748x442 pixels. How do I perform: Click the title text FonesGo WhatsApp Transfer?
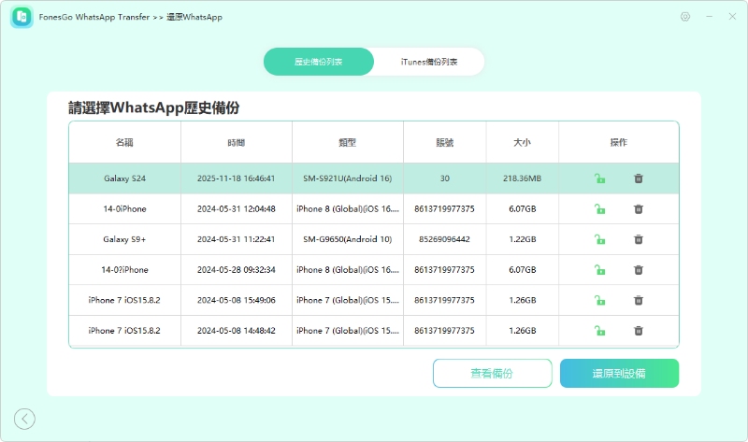pyautogui.click(x=94, y=17)
